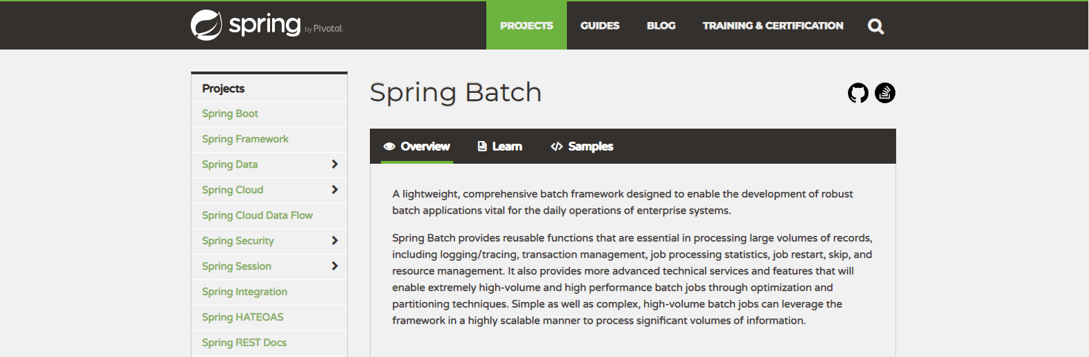Switch to the Samples tab
Screen dimensions: 1089x357
(x=582, y=147)
